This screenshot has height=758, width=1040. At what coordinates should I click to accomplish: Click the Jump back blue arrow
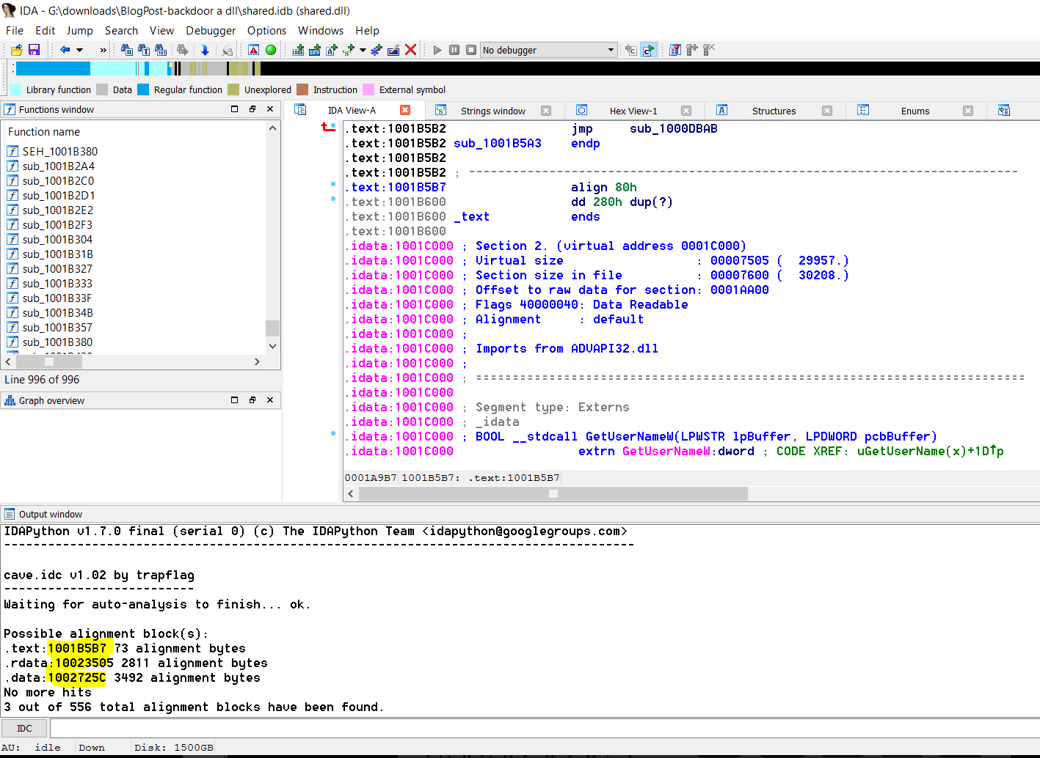point(65,50)
